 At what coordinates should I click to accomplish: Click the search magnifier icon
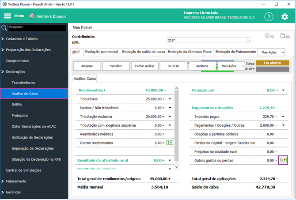(x=4, y=28)
